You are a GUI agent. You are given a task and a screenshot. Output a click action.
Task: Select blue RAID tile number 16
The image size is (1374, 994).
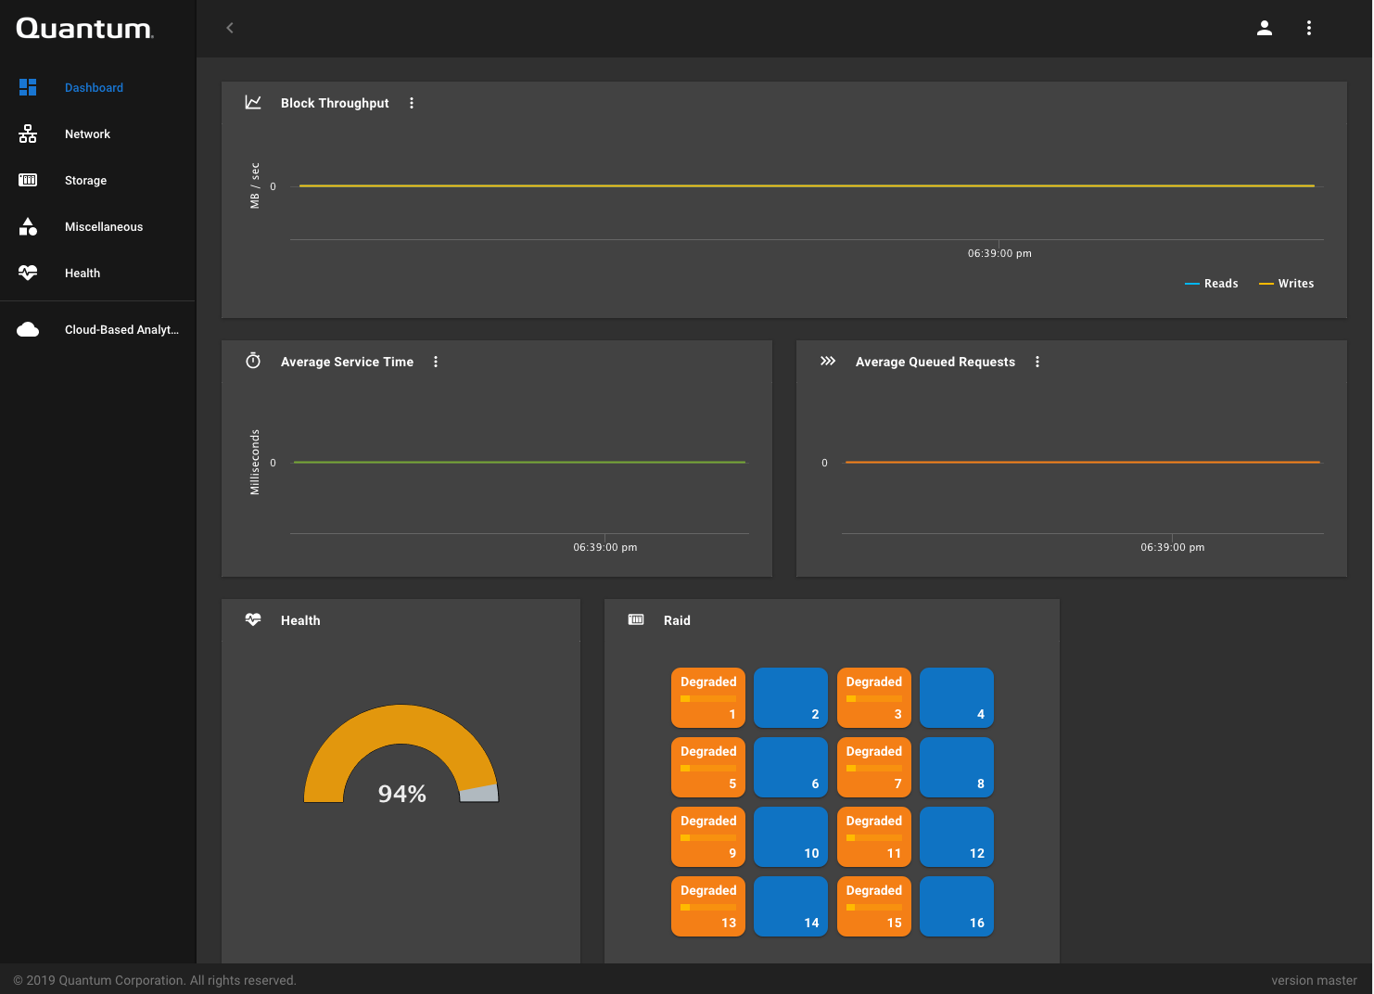(x=957, y=906)
